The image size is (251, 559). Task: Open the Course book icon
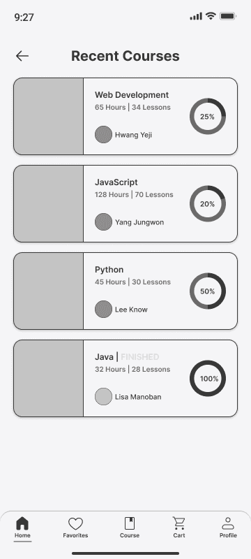click(130, 523)
